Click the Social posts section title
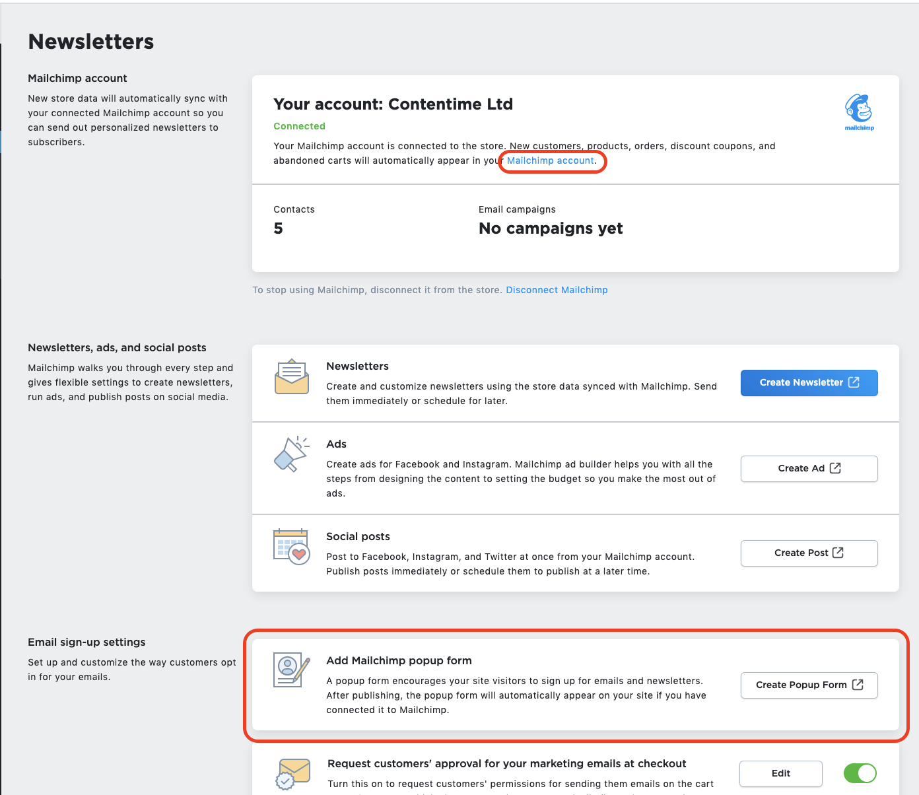 (358, 536)
